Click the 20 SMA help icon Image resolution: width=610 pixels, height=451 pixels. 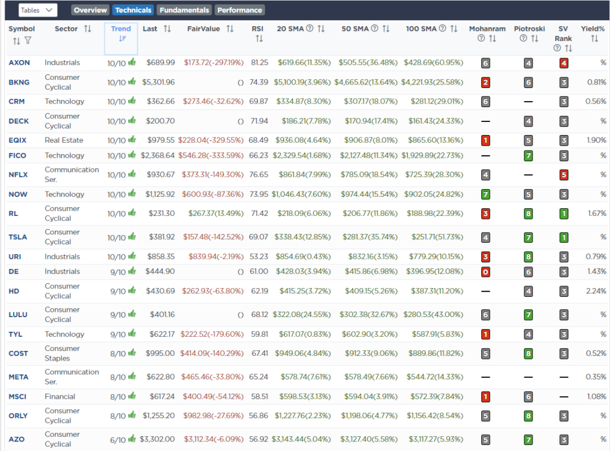click(310, 29)
